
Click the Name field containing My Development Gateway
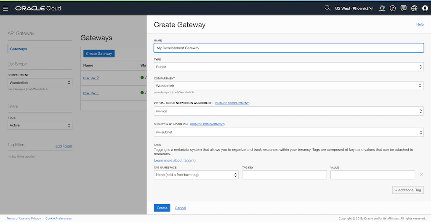tap(289, 48)
